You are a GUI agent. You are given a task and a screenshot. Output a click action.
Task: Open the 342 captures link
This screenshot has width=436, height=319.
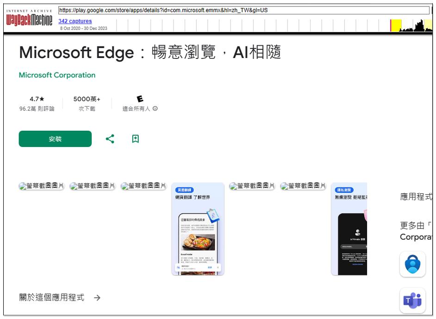75,21
